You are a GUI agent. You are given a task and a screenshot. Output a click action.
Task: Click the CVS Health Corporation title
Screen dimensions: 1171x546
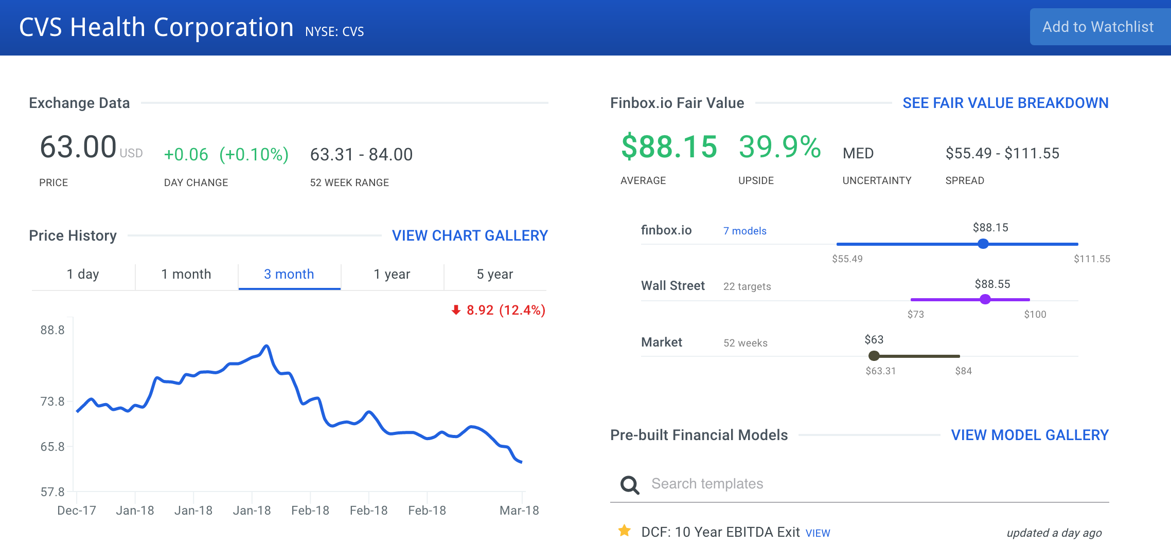(x=156, y=27)
